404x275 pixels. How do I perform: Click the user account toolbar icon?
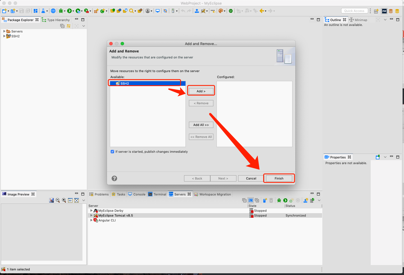[x=148, y=11]
